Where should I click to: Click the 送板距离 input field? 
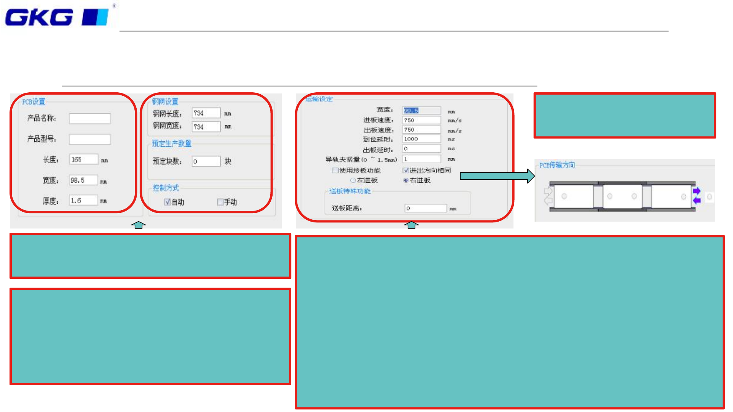tap(425, 208)
